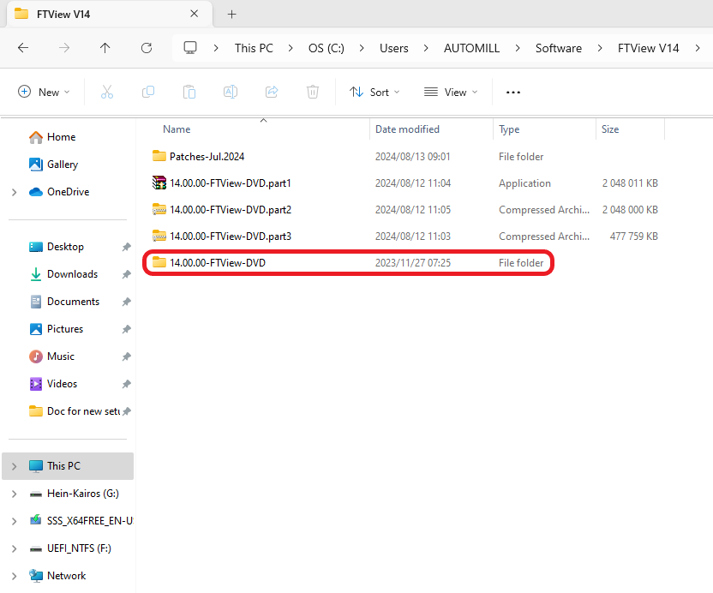This screenshot has height=593, width=713.
Task: Open Home in the navigation pane
Action: pyautogui.click(x=62, y=137)
